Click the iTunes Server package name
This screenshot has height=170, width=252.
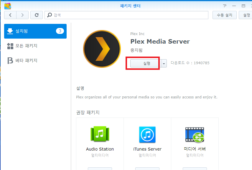point(147,149)
